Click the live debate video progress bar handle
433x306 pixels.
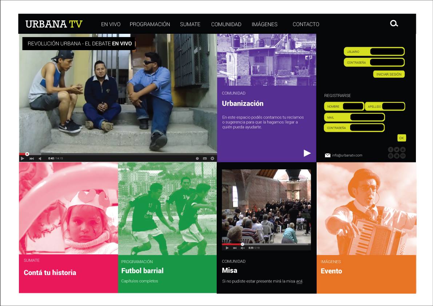(x=27, y=154)
